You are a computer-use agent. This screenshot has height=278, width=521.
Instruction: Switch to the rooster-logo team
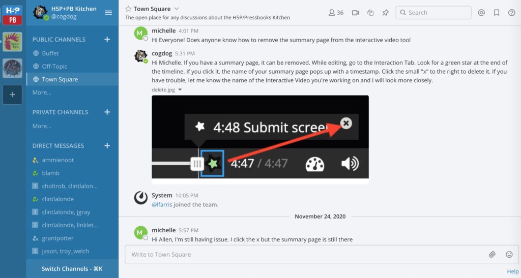pos(12,42)
